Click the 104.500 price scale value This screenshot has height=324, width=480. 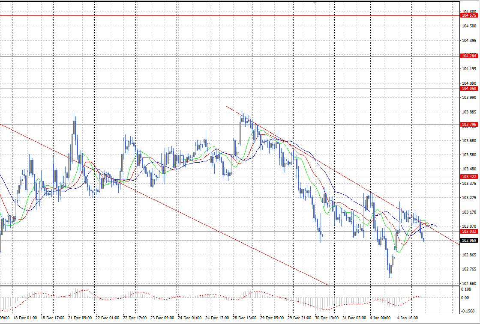click(x=469, y=26)
